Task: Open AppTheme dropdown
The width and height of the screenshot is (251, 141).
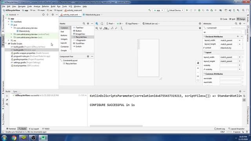Action: click(132, 23)
